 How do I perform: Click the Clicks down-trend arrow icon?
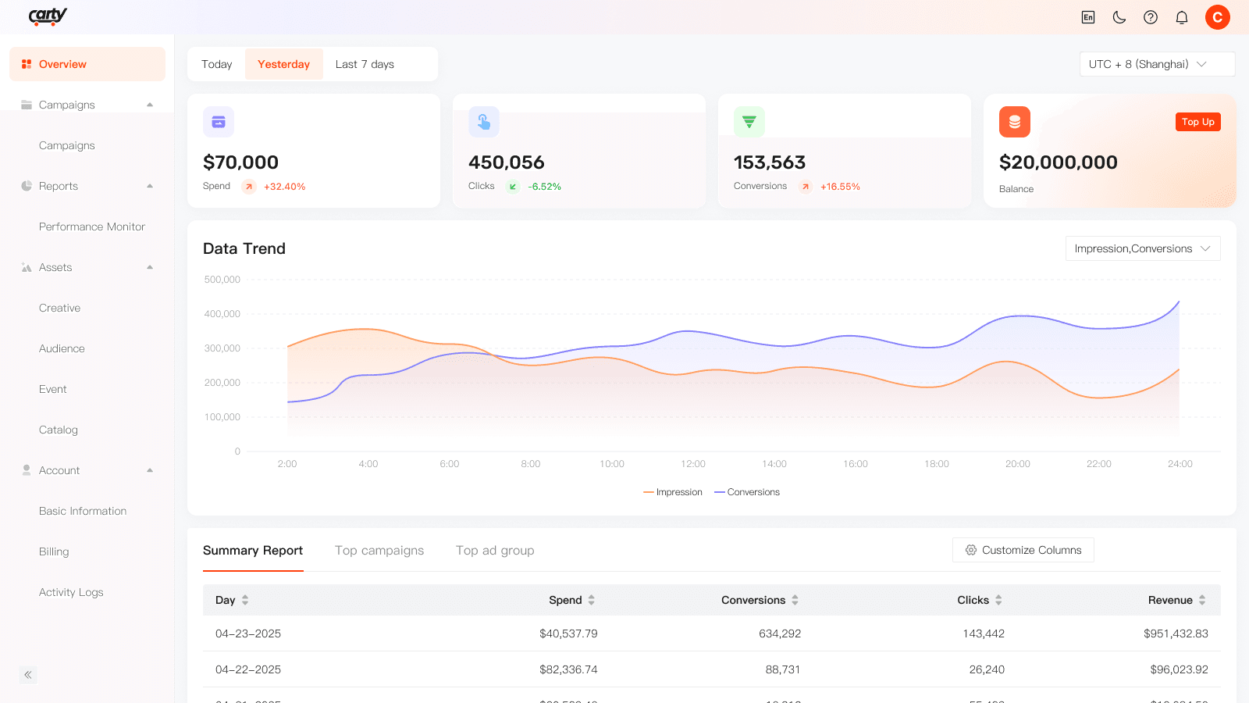tap(513, 187)
